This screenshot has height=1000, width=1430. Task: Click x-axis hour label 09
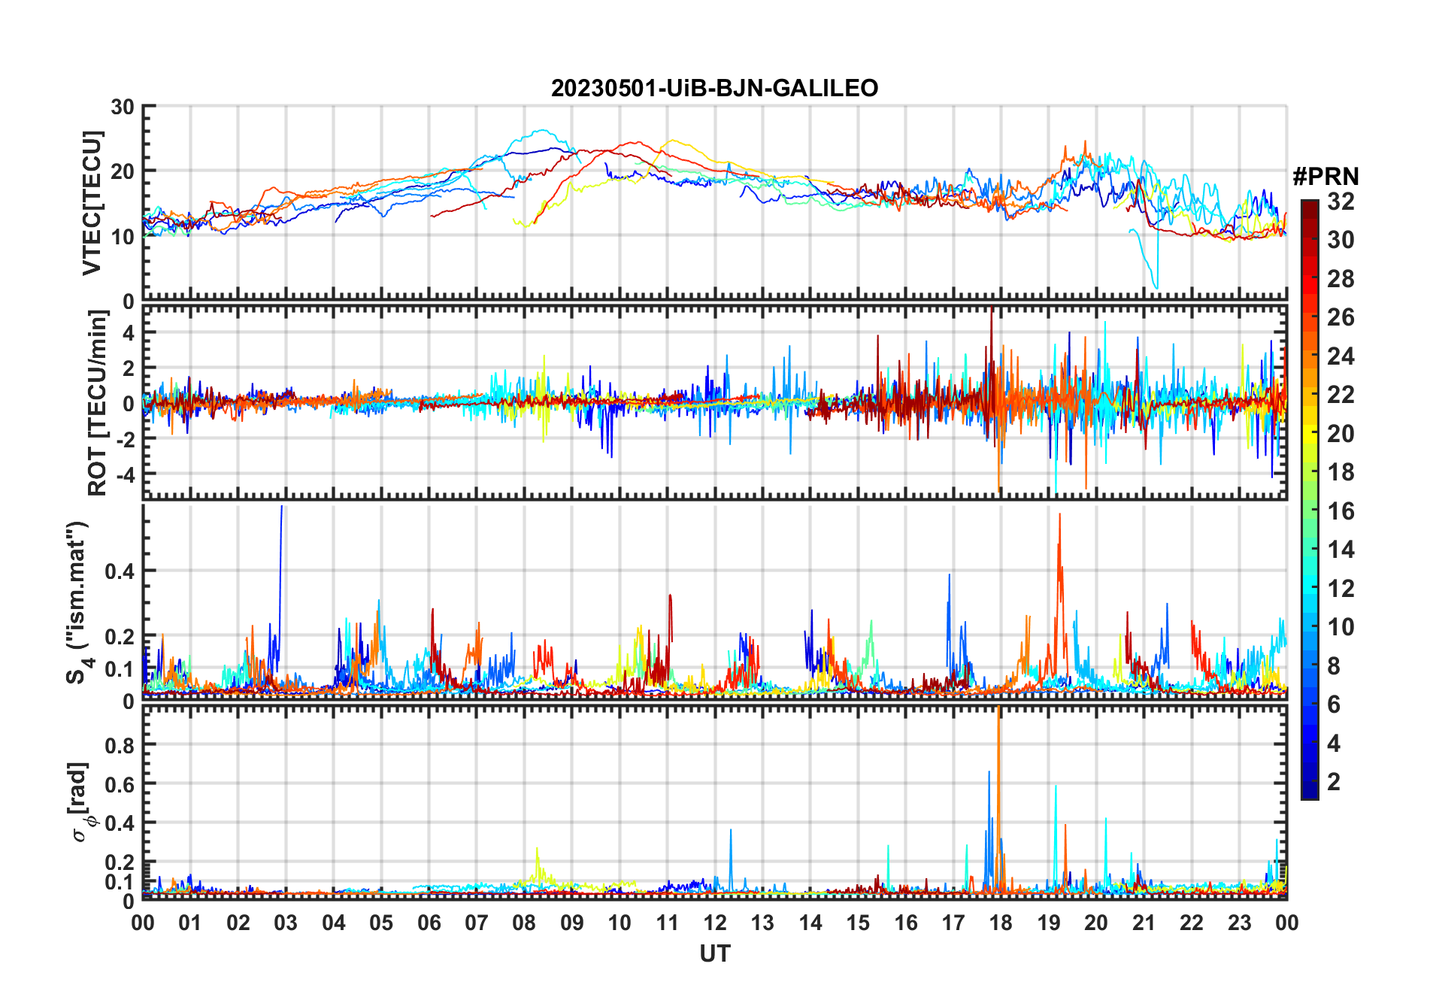[572, 923]
